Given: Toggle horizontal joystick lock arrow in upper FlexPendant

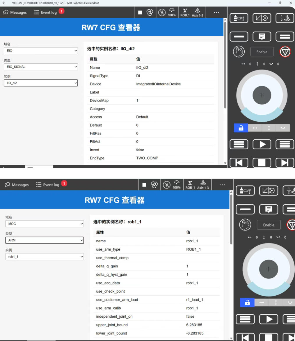Looking at the screenshot, I should 255,128.
